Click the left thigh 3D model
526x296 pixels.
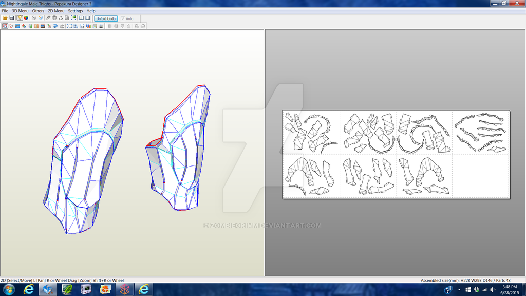[84, 161]
